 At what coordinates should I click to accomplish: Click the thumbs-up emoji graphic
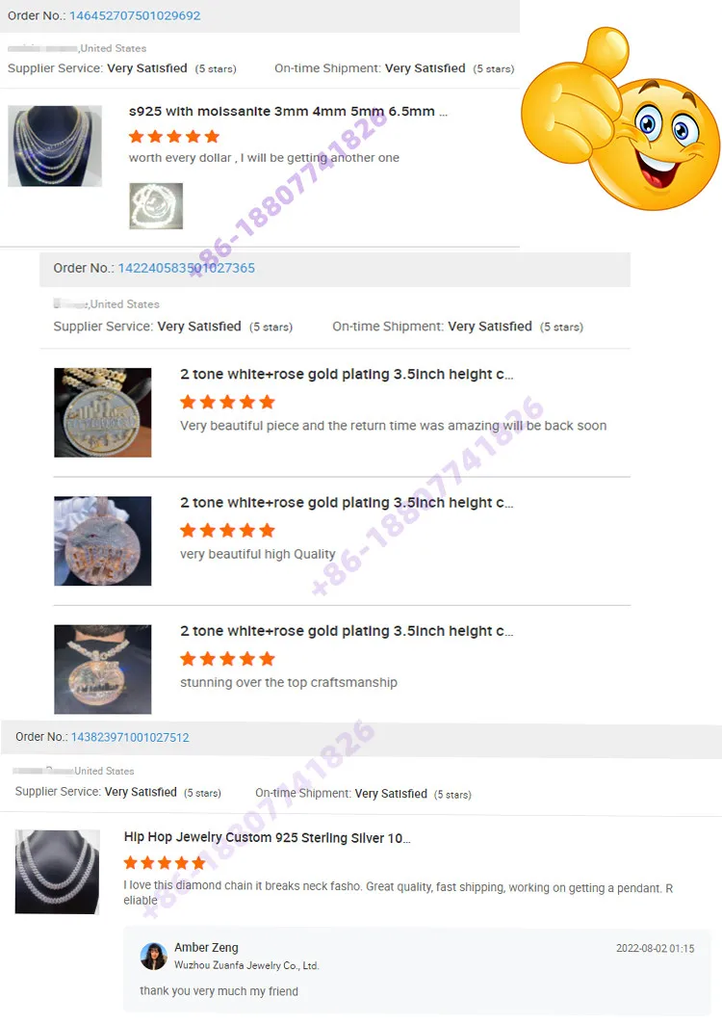click(621, 119)
